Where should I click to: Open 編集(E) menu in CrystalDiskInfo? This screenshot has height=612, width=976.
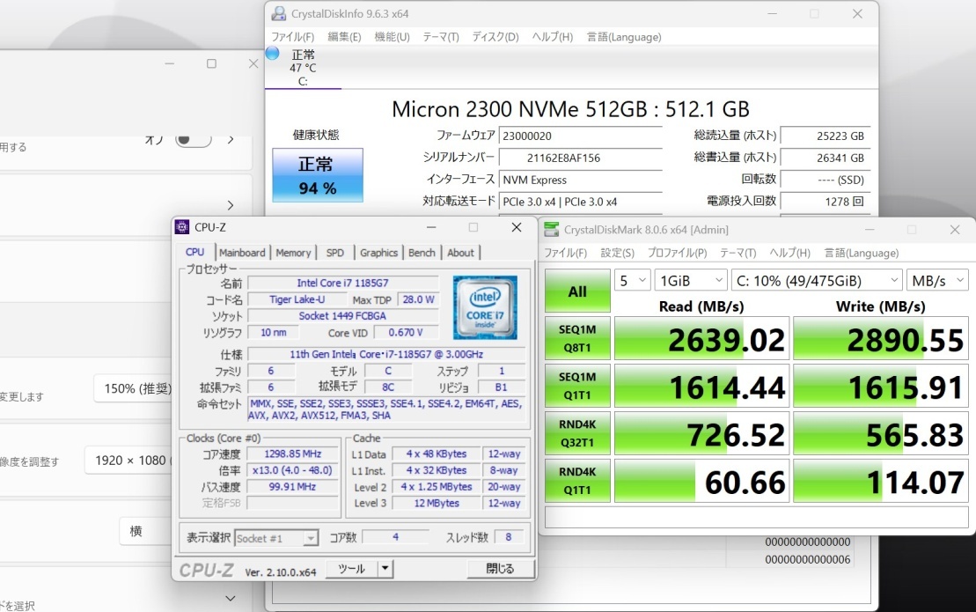pos(344,37)
